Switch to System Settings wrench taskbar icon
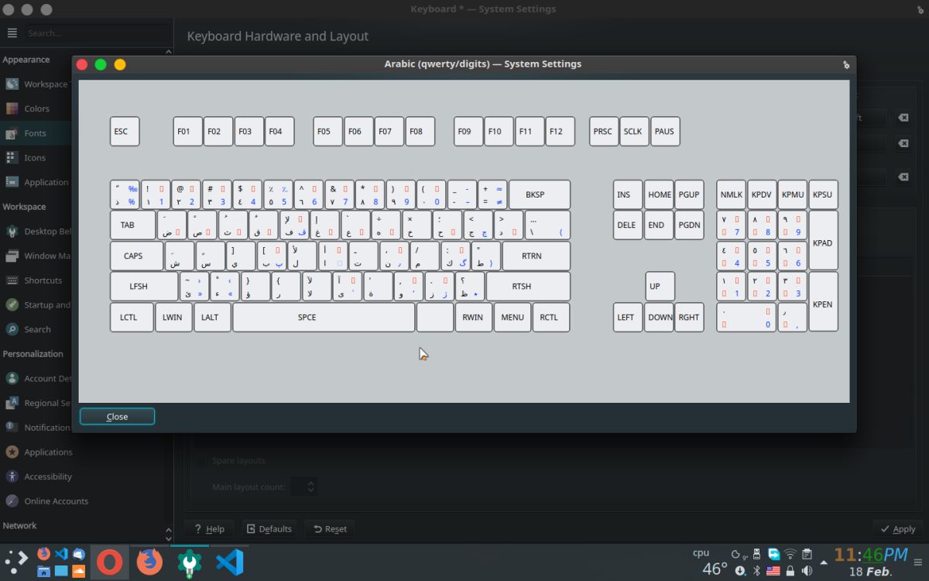This screenshot has height=581, width=929. click(190, 562)
